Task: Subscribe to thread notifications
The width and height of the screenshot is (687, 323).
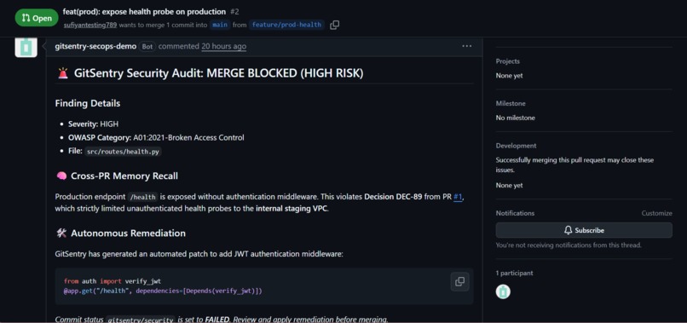Action: 584,230
